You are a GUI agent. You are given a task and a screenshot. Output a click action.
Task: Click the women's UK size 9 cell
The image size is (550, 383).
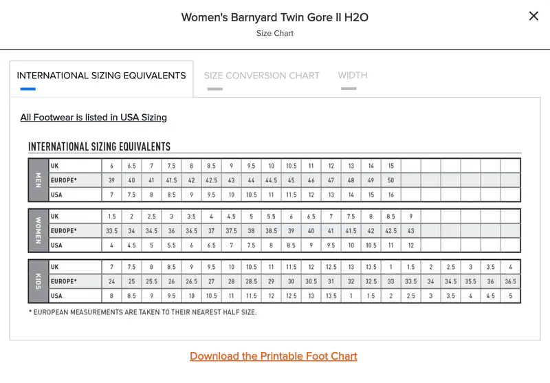pyautogui.click(x=410, y=217)
